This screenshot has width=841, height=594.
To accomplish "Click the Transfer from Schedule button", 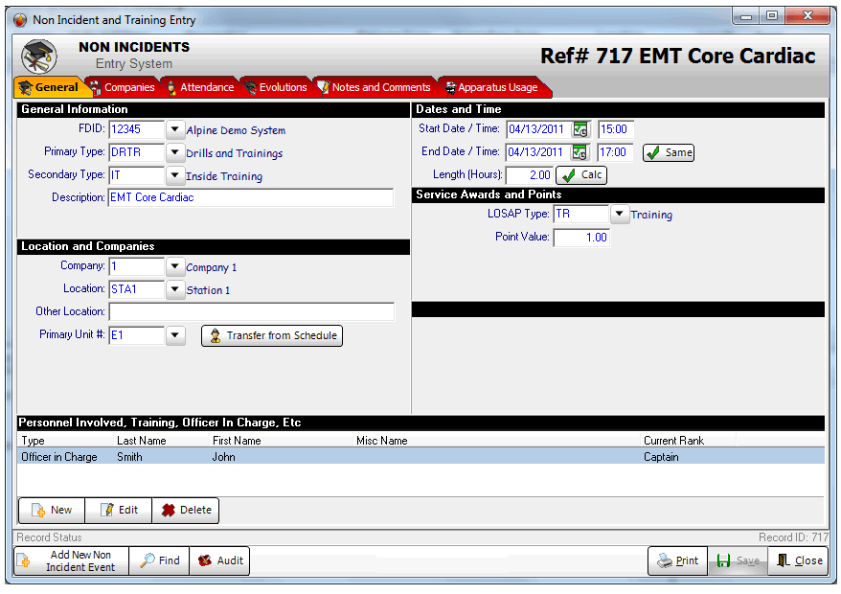I will 272,335.
